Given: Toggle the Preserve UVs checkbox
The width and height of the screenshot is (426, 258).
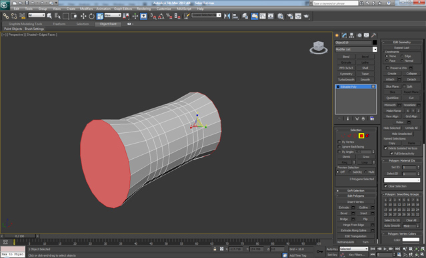Looking at the screenshot, I should (x=387, y=68).
